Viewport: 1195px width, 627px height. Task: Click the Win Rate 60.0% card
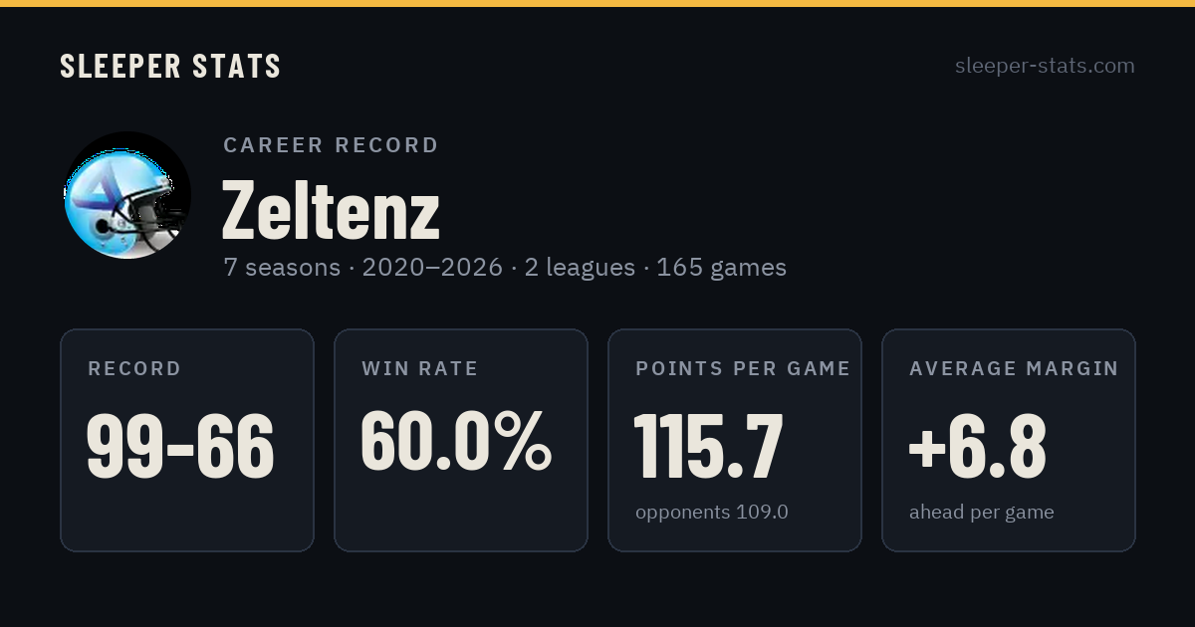click(461, 440)
